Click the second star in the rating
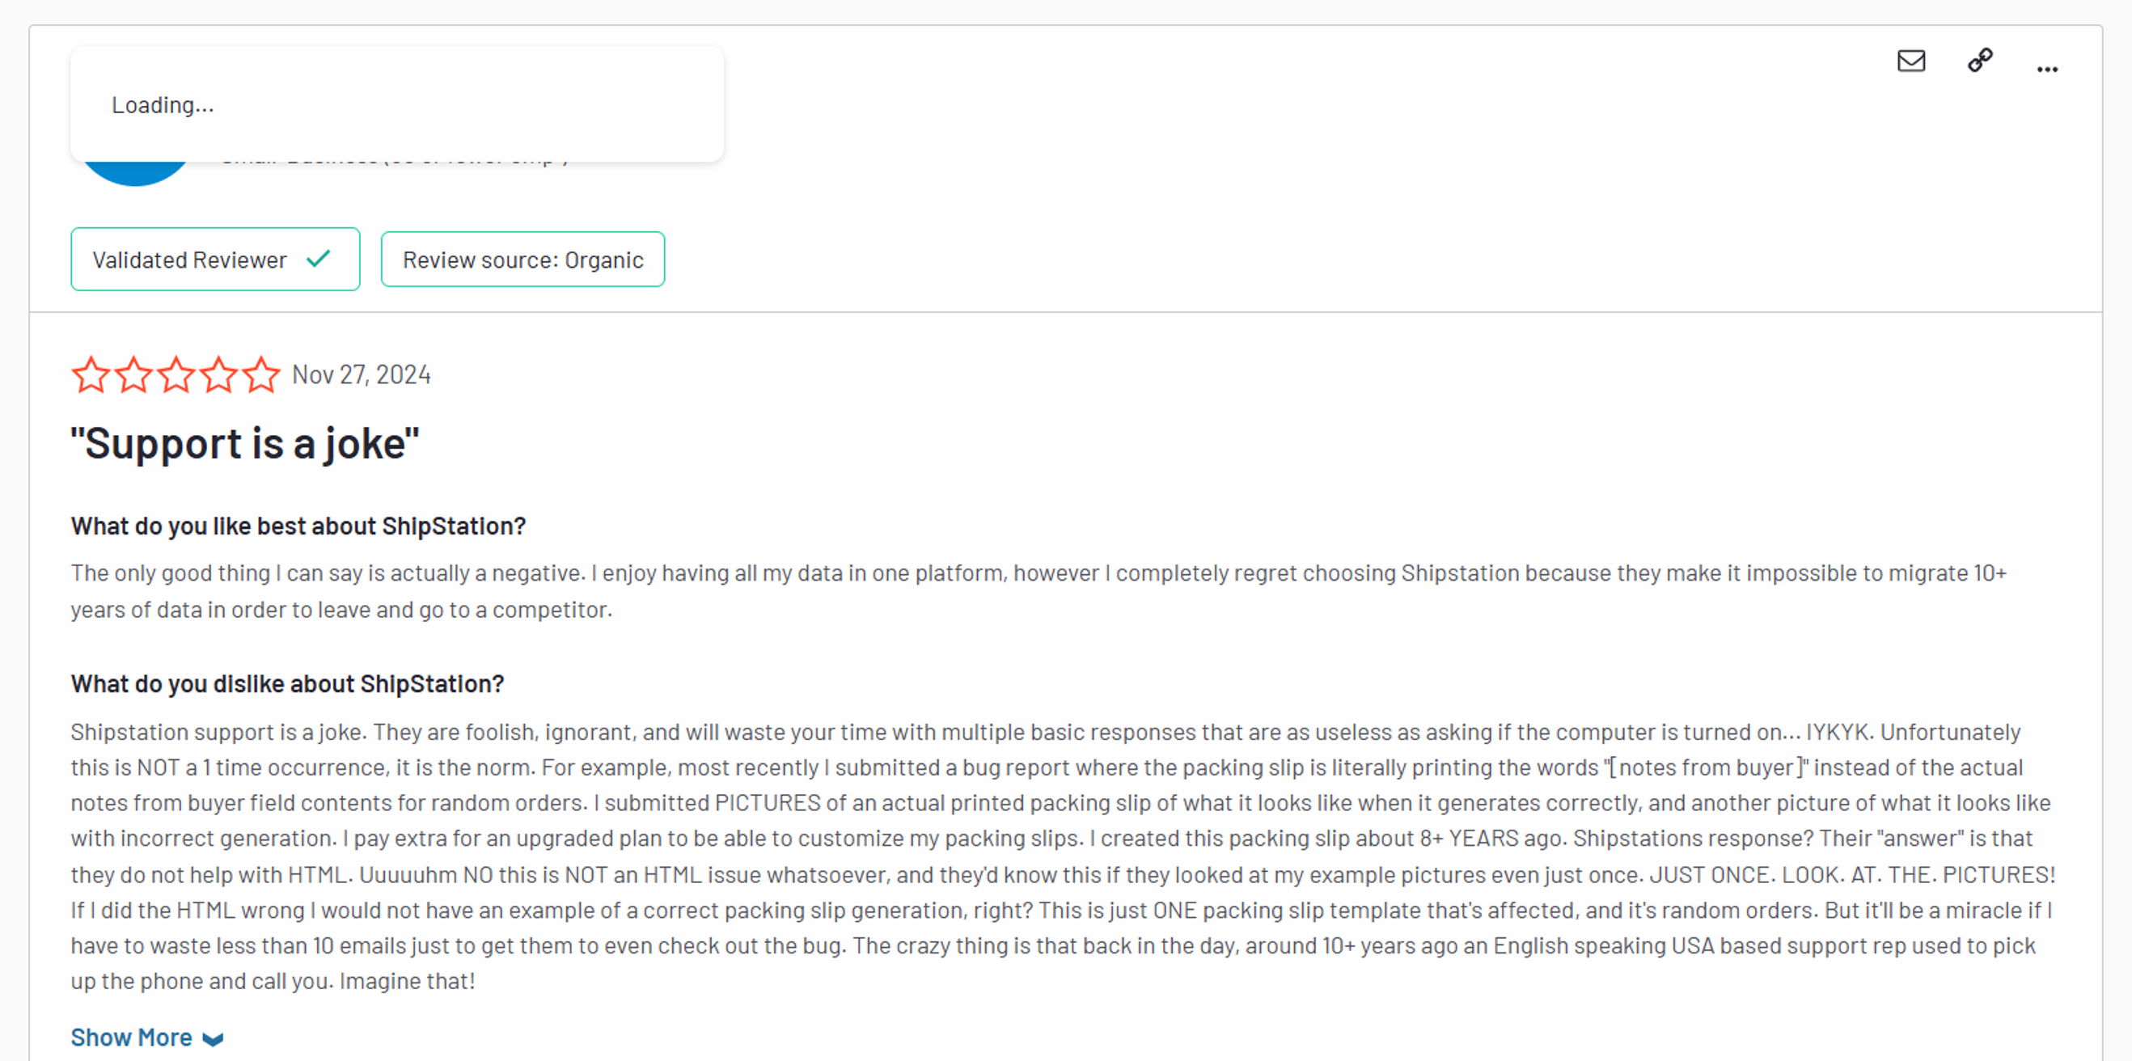The height and width of the screenshot is (1061, 2132). [133, 374]
